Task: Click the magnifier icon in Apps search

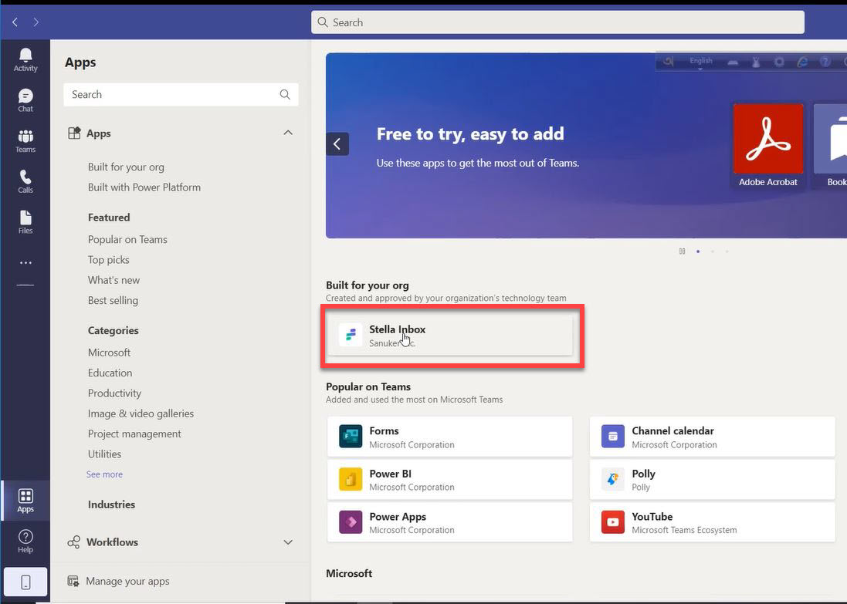Action: pyautogui.click(x=285, y=94)
